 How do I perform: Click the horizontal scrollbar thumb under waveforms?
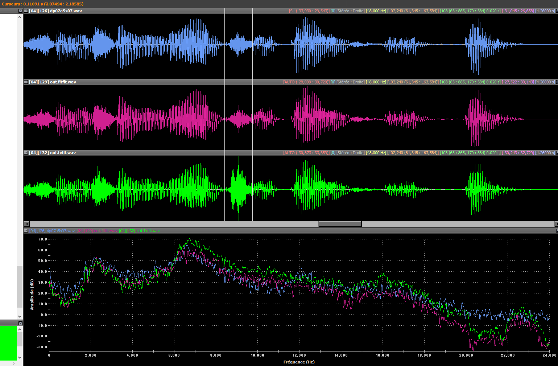pos(340,224)
